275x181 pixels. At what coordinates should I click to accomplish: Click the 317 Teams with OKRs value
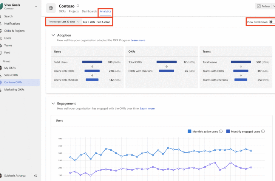pyautogui.click(x=260, y=71)
